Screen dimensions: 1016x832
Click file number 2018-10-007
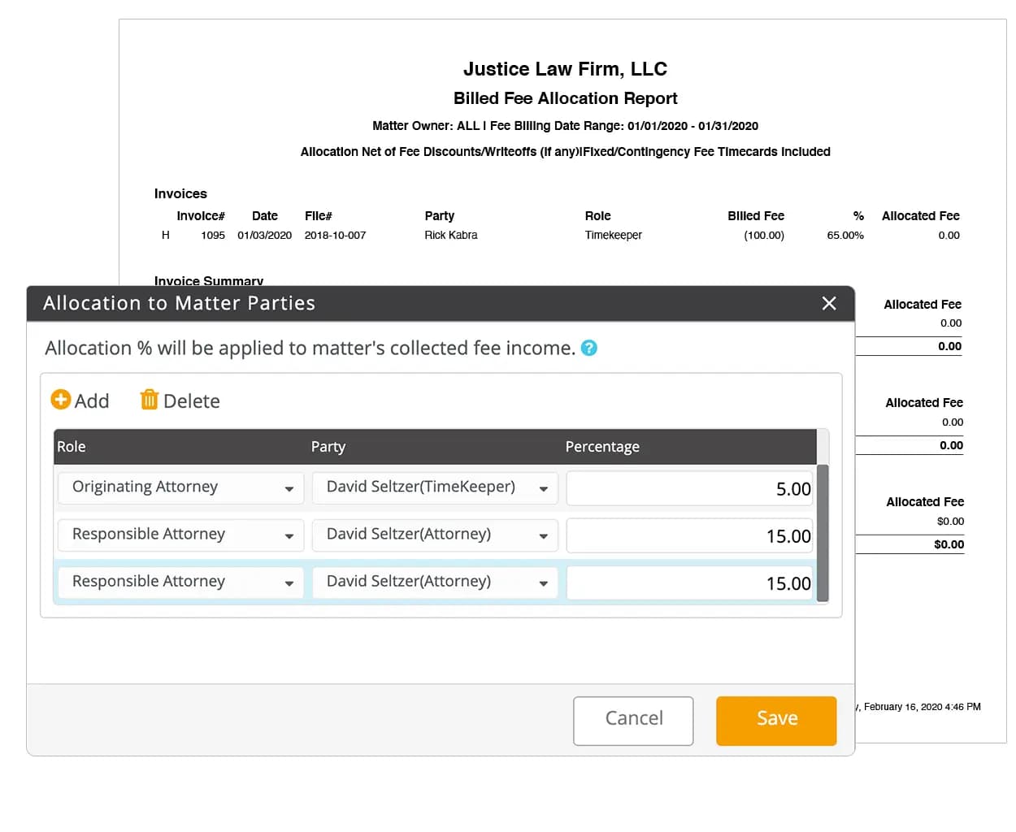click(x=335, y=235)
